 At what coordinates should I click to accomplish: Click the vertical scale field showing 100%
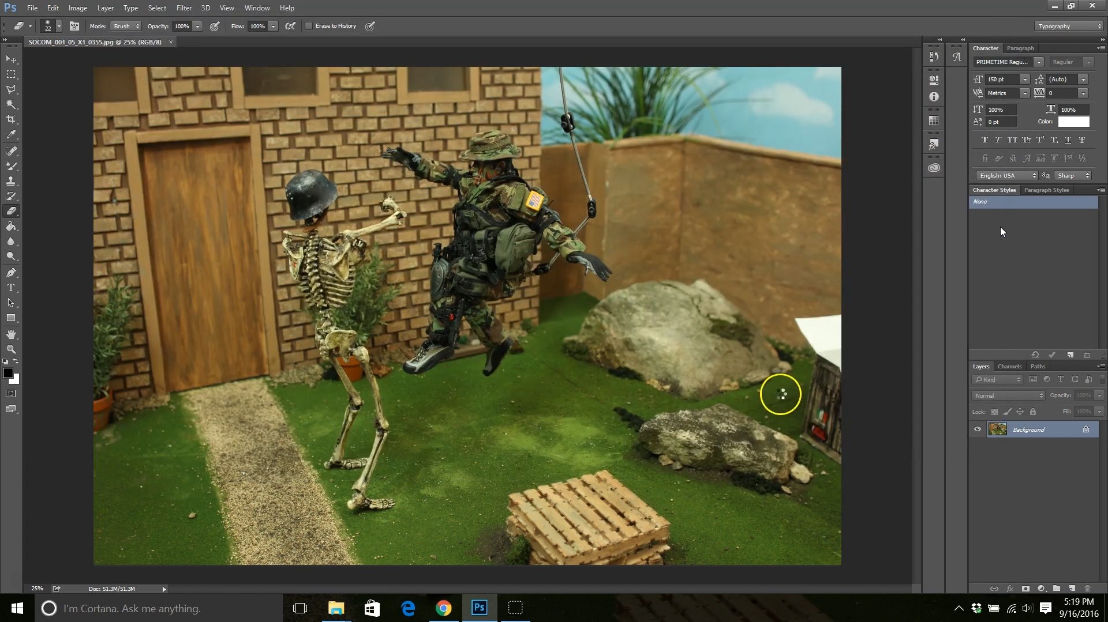pos(1002,110)
